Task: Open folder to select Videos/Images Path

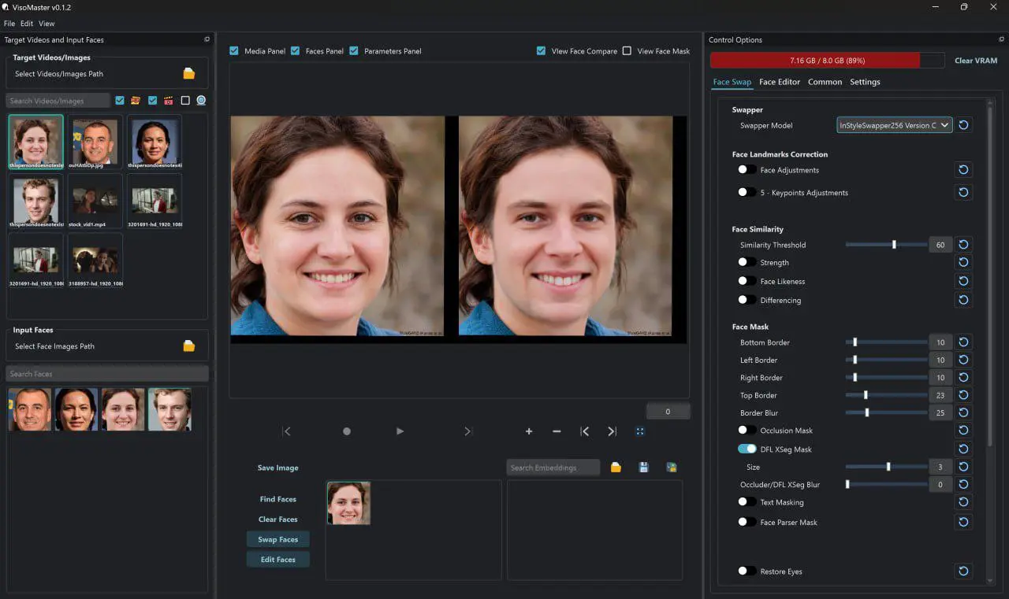Action: pyautogui.click(x=188, y=72)
